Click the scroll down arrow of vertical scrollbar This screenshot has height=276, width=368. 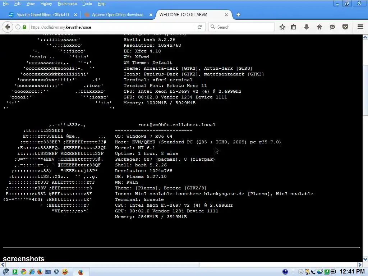[365, 259]
